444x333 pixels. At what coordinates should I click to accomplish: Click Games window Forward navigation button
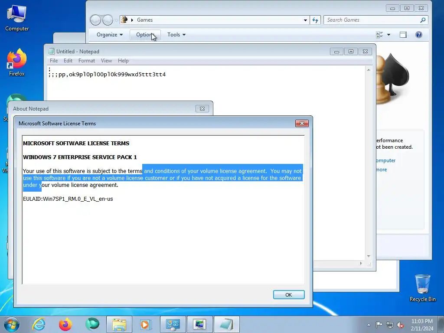coord(108,20)
